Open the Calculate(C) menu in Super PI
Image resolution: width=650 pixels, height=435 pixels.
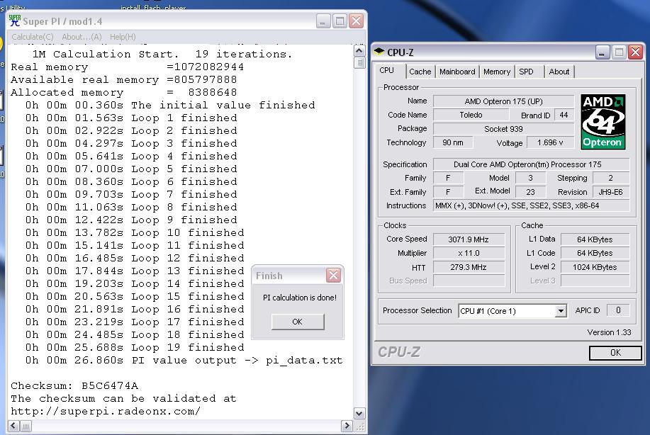[33, 37]
